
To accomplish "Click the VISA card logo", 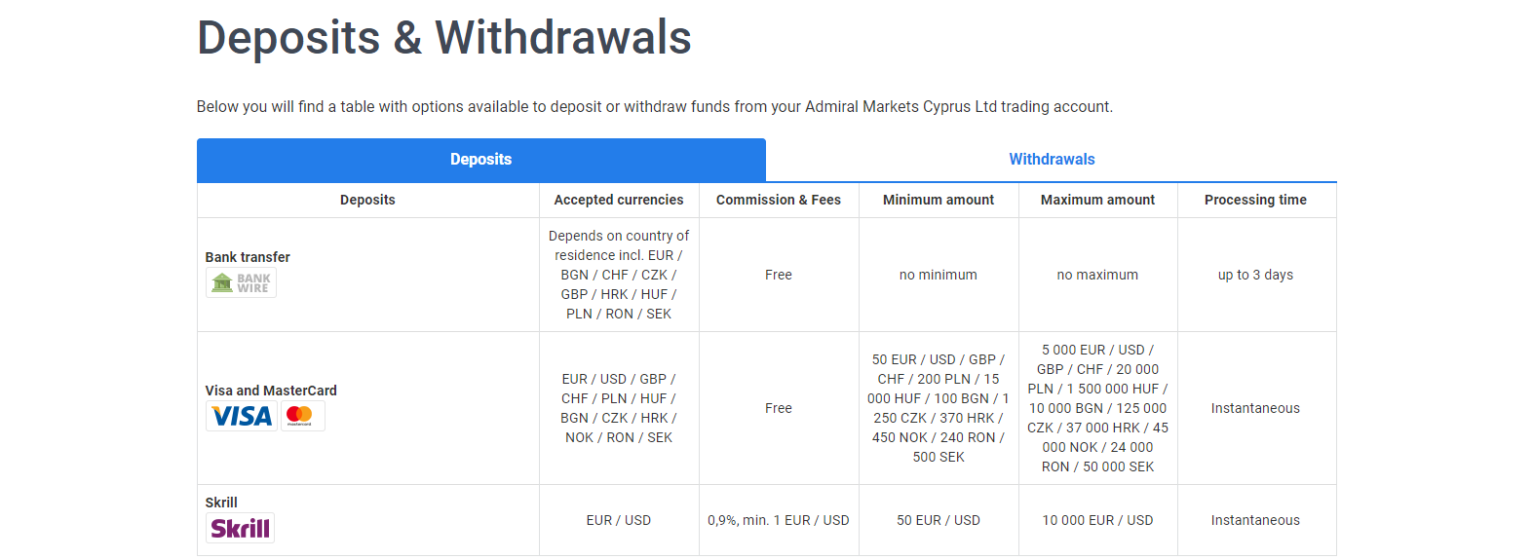I will click(x=242, y=416).
